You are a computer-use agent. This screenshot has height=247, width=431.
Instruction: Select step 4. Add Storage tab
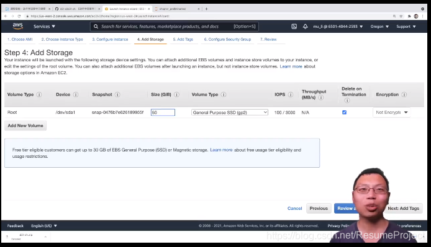[x=150, y=40]
